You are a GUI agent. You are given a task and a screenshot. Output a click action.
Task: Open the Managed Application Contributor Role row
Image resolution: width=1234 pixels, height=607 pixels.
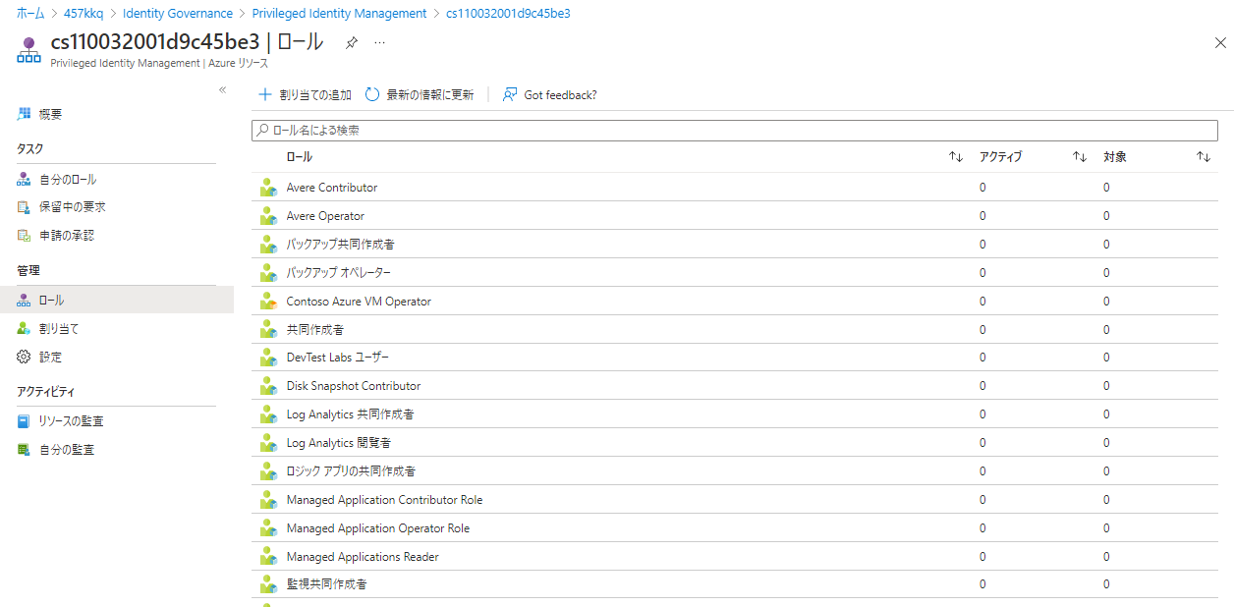pyautogui.click(x=735, y=500)
